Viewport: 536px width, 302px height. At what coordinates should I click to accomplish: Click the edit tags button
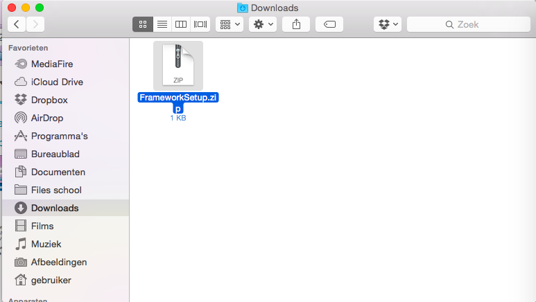(329, 24)
